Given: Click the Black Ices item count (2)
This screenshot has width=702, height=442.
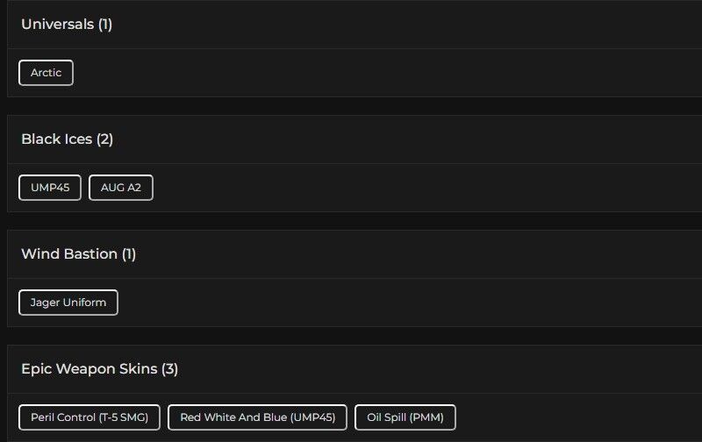Looking at the screenshot, I should pyautogui.click(x=105, y=139).
